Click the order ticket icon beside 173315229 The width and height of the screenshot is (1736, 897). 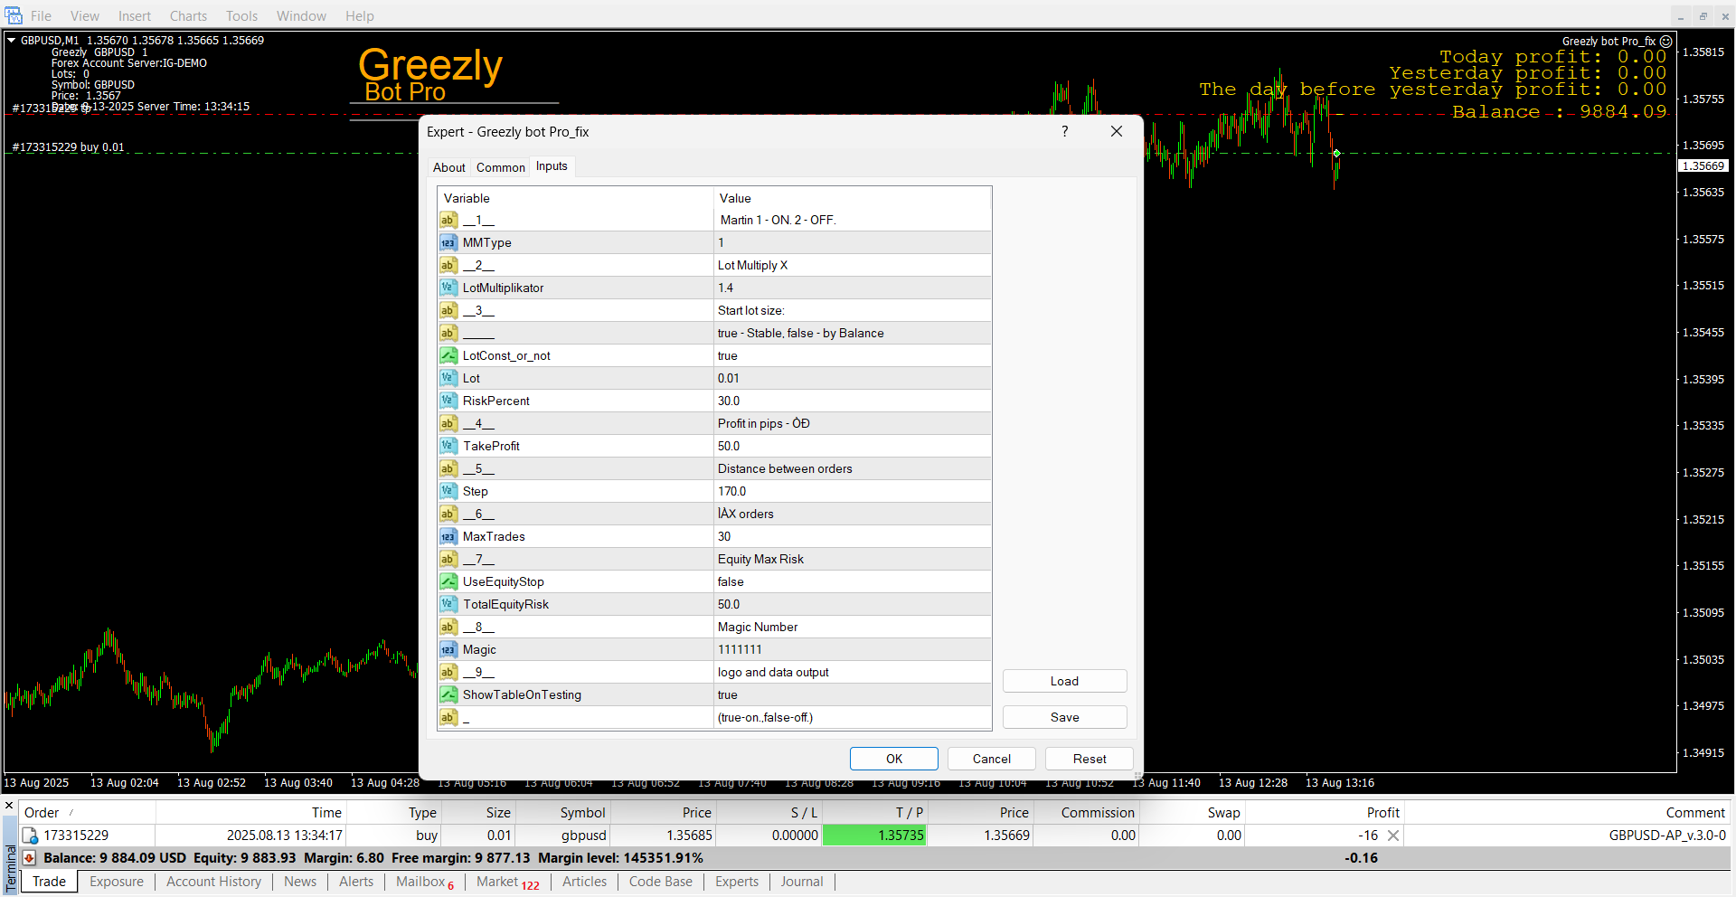click(x=30, y=836)
